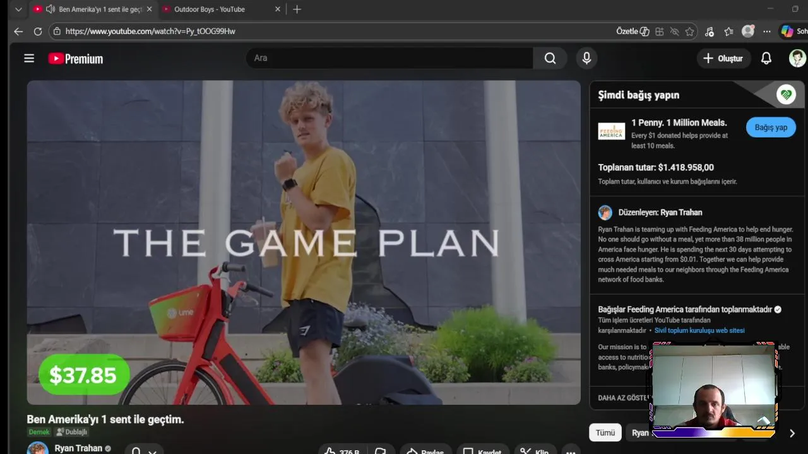Screen dimensions: 808x454
Task: Close the Outdoor Boys tab
Action: pyautogui.click(x=278, y=9)
